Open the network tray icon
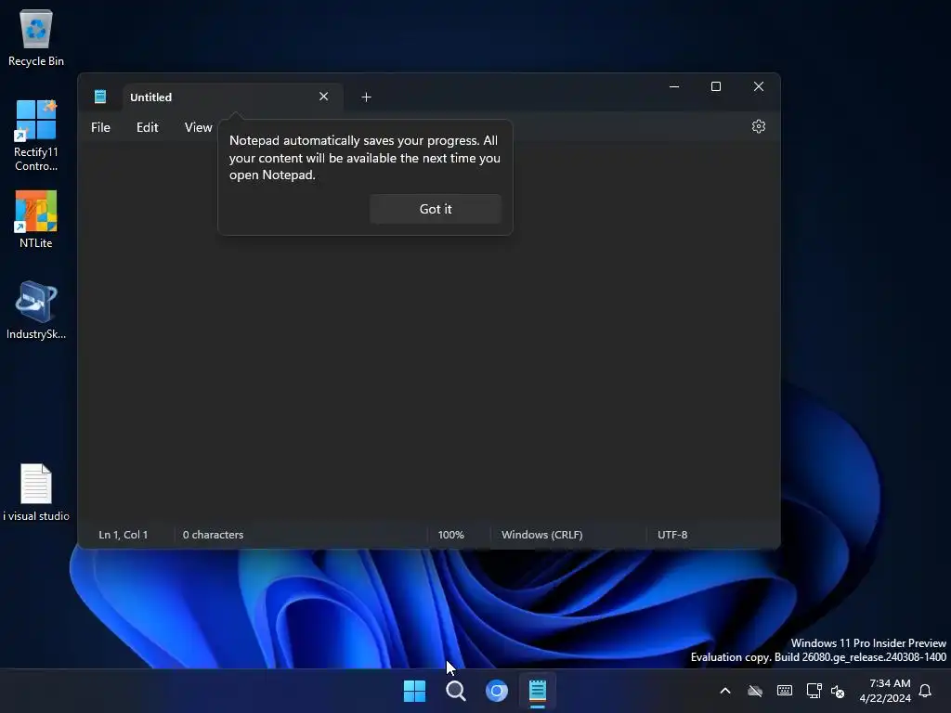This screenshot has width=951, height=713. pyautogui.click(x=814, y=691)
